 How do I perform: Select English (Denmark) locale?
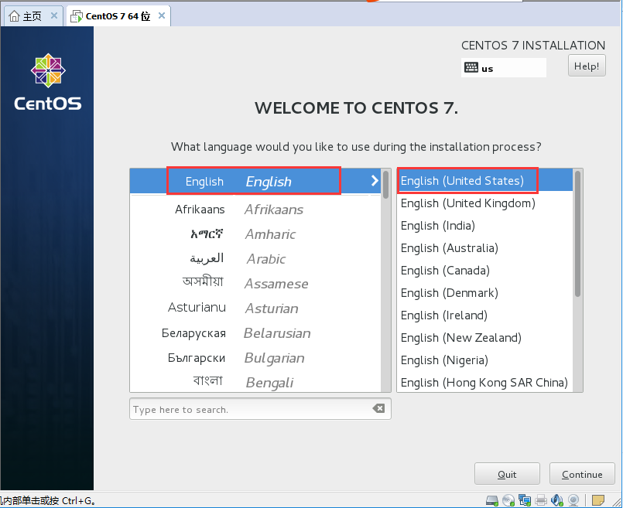tap(484, 293)
